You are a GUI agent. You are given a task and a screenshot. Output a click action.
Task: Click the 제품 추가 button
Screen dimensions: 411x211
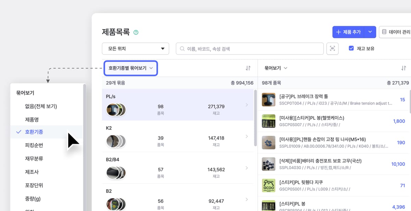(348, 32)
